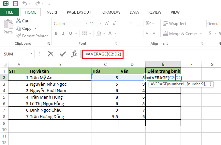Image resolution: width=221 pixels, height=145 pixels.
Task: Open the Alignment dialog launcher
Action: click(202, 44)
